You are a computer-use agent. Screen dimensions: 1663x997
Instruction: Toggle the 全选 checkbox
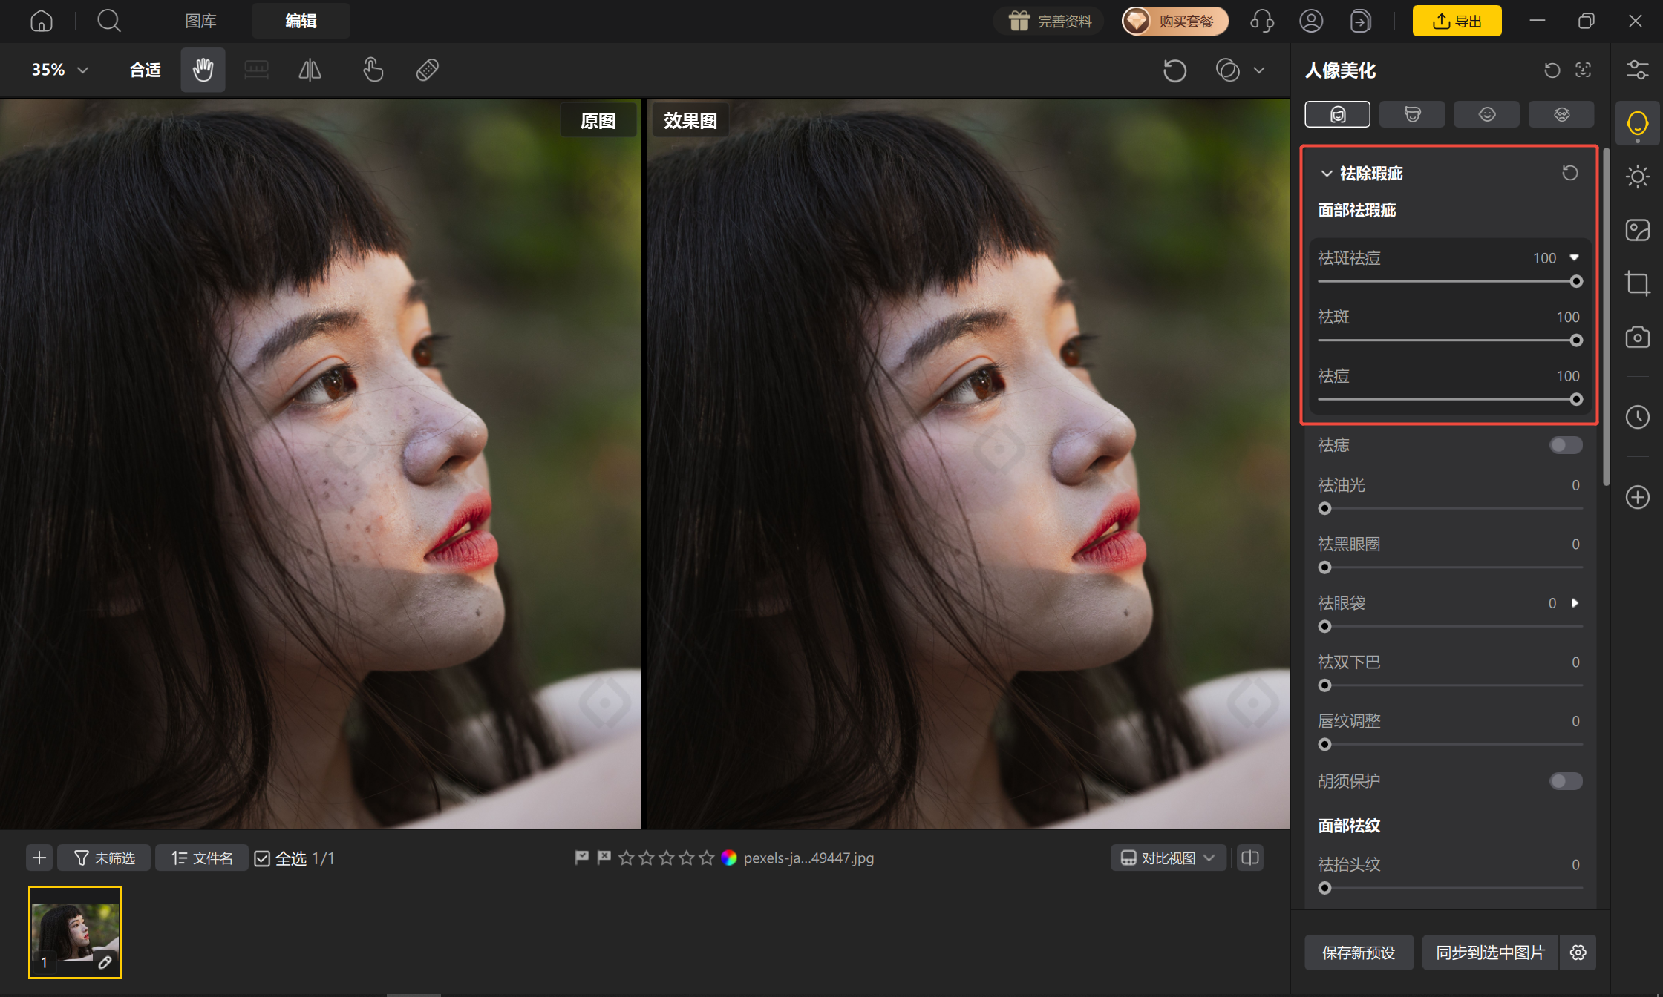click(262, 858)
